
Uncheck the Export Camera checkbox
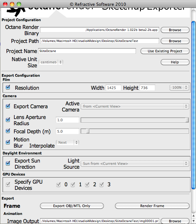(x=8, y=106)
